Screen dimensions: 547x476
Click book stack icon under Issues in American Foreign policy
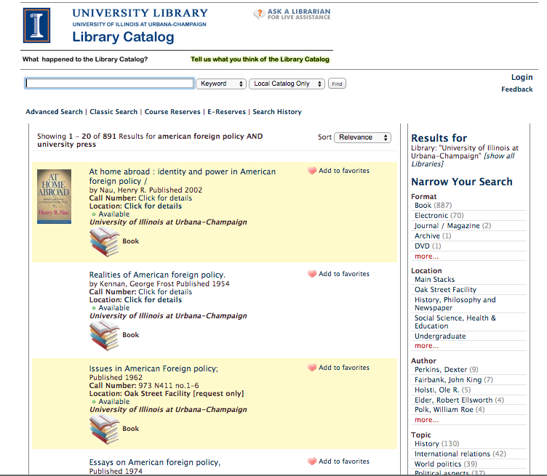tap(104, 429)
